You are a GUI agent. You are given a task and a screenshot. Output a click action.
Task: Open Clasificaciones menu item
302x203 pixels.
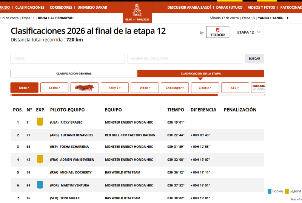(x=30, y=7)
